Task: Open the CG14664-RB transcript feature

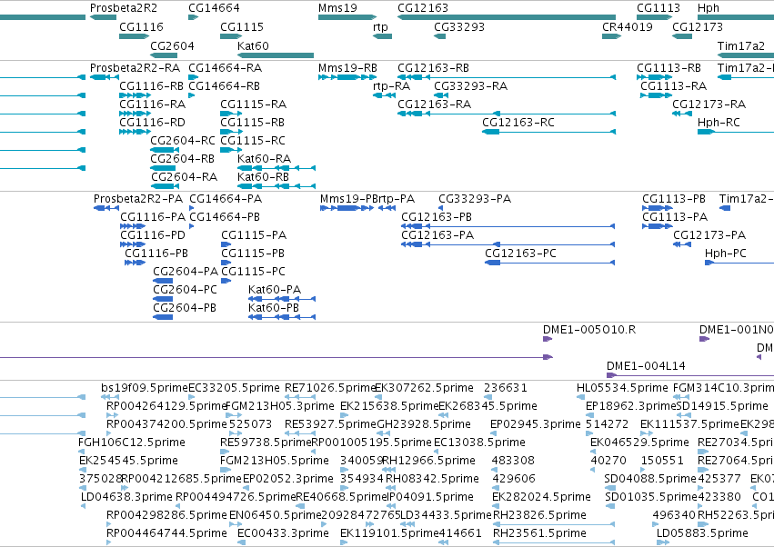Action: point(192,95)
